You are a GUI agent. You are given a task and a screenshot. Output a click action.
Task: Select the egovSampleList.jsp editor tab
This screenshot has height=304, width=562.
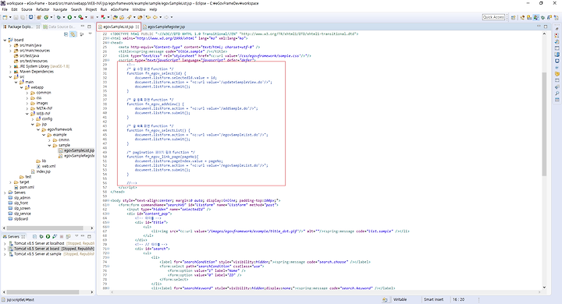coord(118,27)
